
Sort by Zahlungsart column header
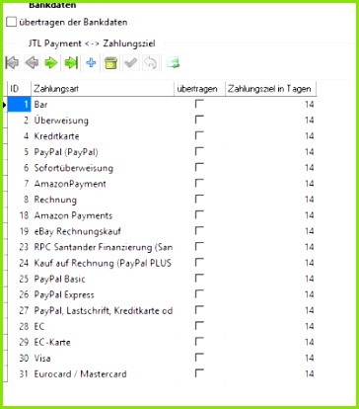[103, 89]
